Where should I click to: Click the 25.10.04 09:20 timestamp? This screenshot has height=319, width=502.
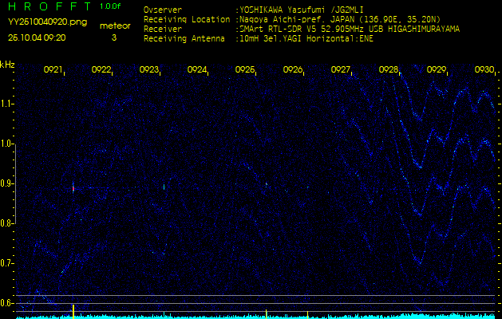click(37, 37)
